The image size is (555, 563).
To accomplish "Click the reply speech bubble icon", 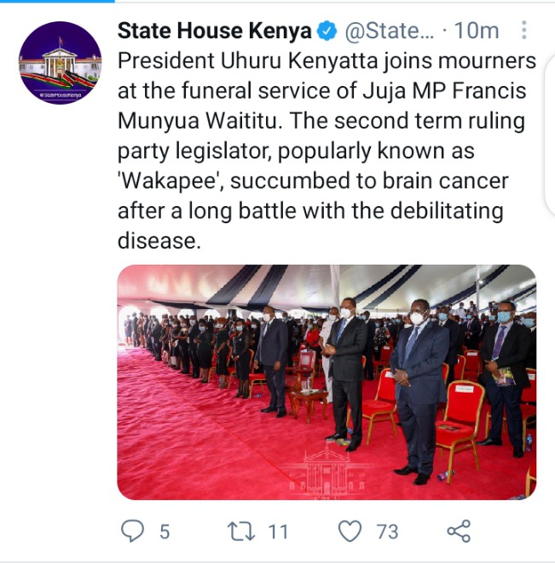I will point(132,531).
